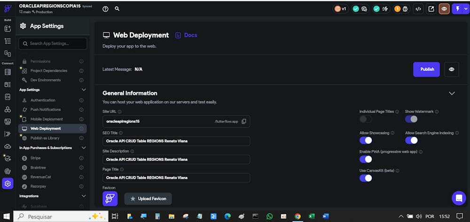Open the Authentication settings item
Image resolution: width=470 pixels, height=222 pixels.
[43, 100]
